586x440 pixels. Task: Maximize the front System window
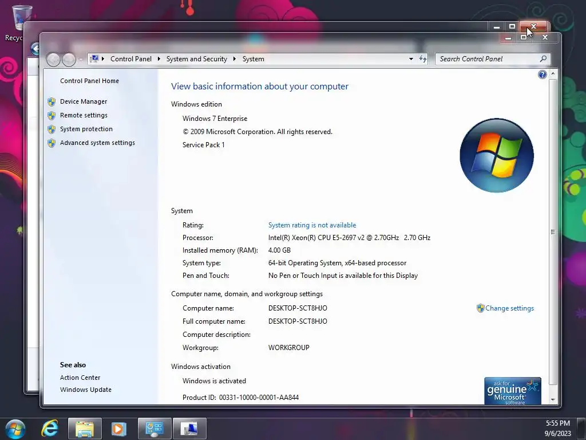[524, 37]
